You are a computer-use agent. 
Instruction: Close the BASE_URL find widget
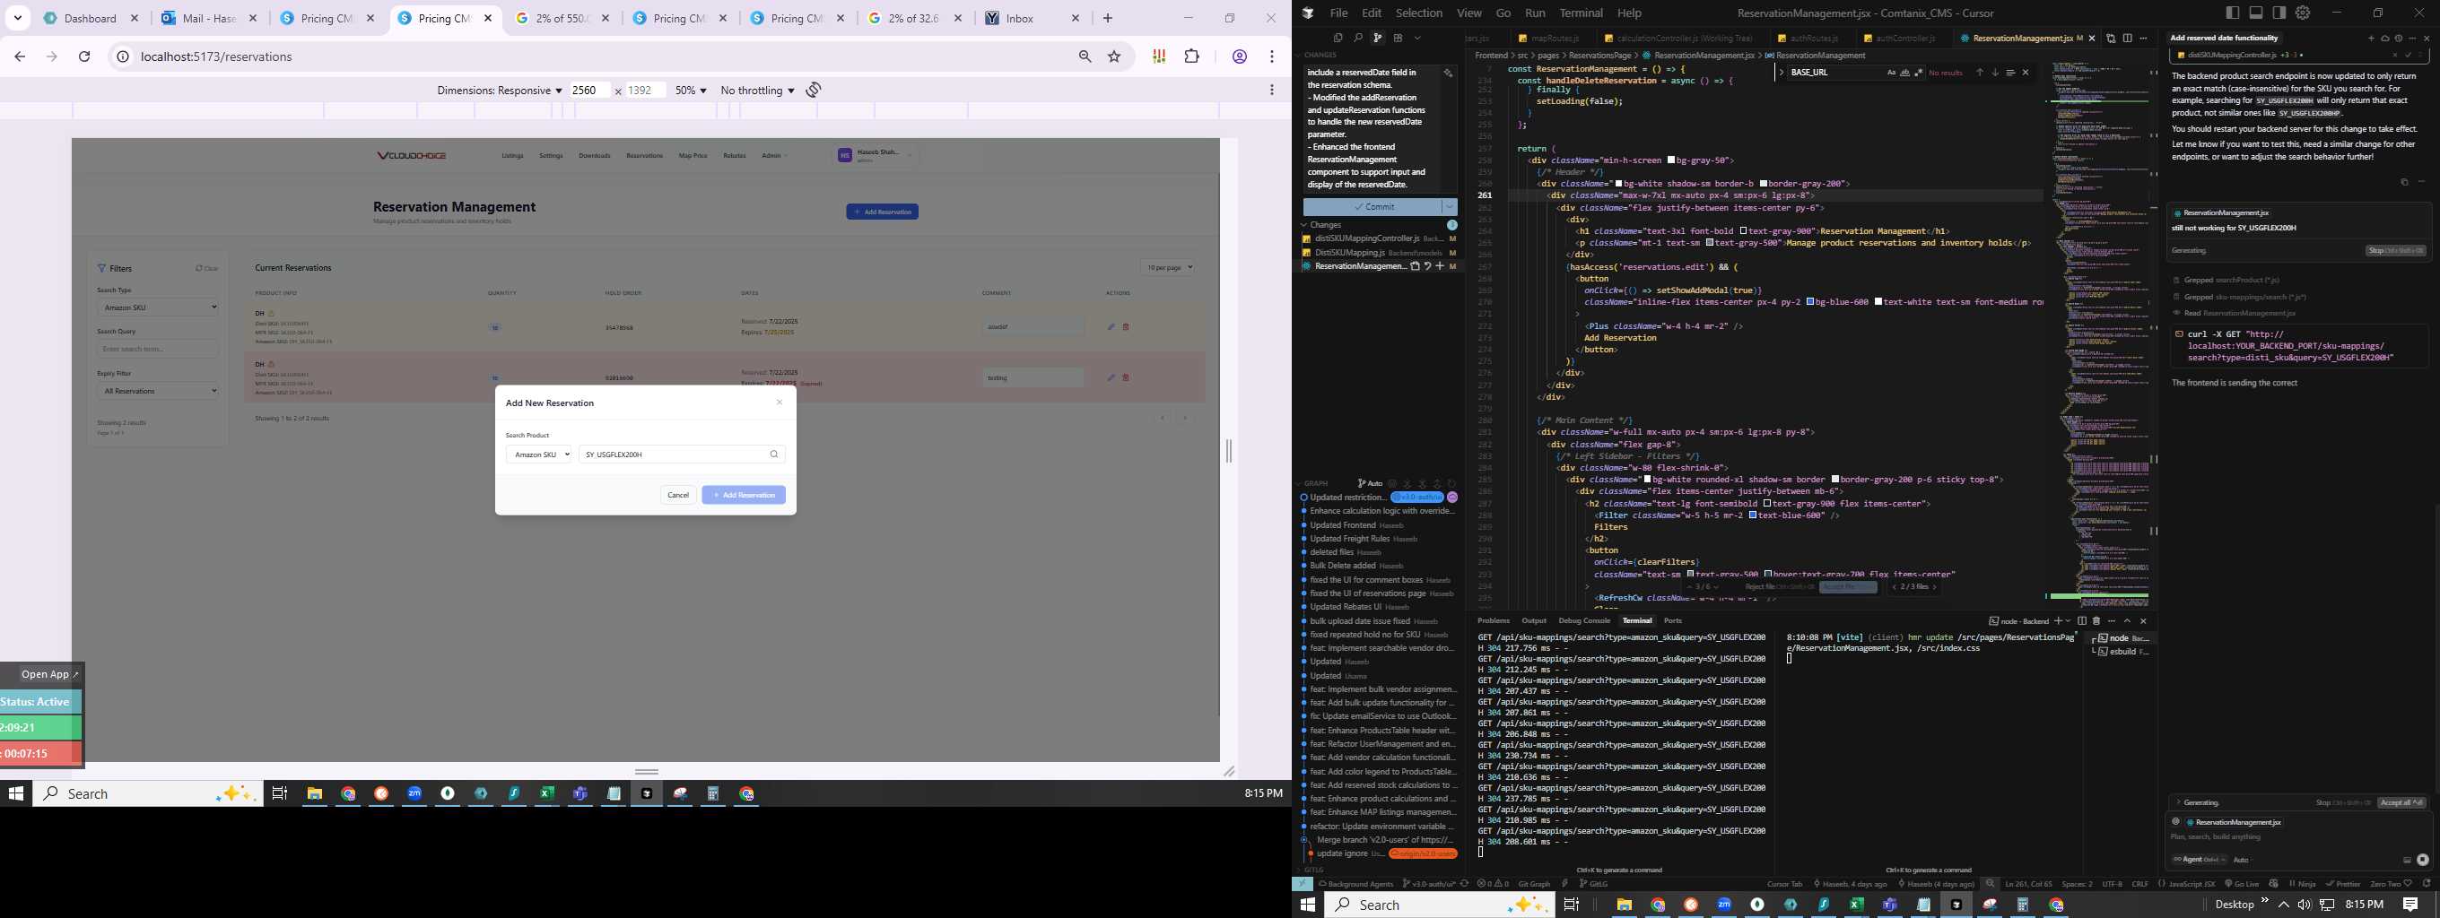click(2026, 73)
